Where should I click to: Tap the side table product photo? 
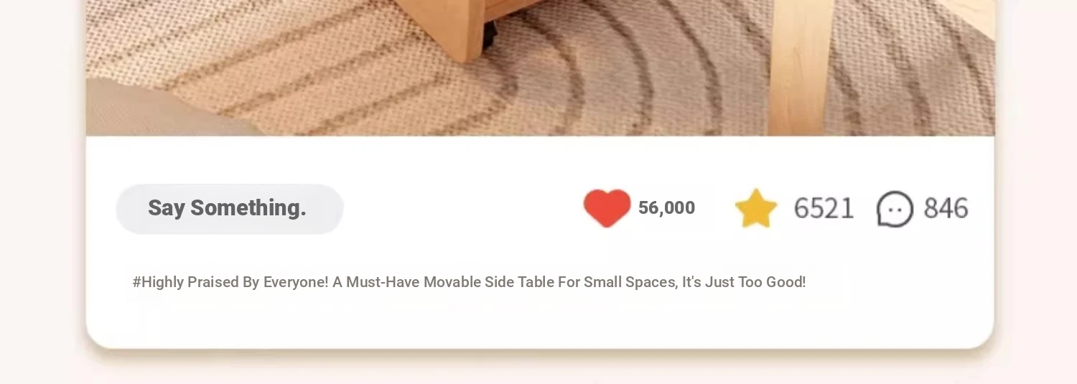click(x=540, y=67)
